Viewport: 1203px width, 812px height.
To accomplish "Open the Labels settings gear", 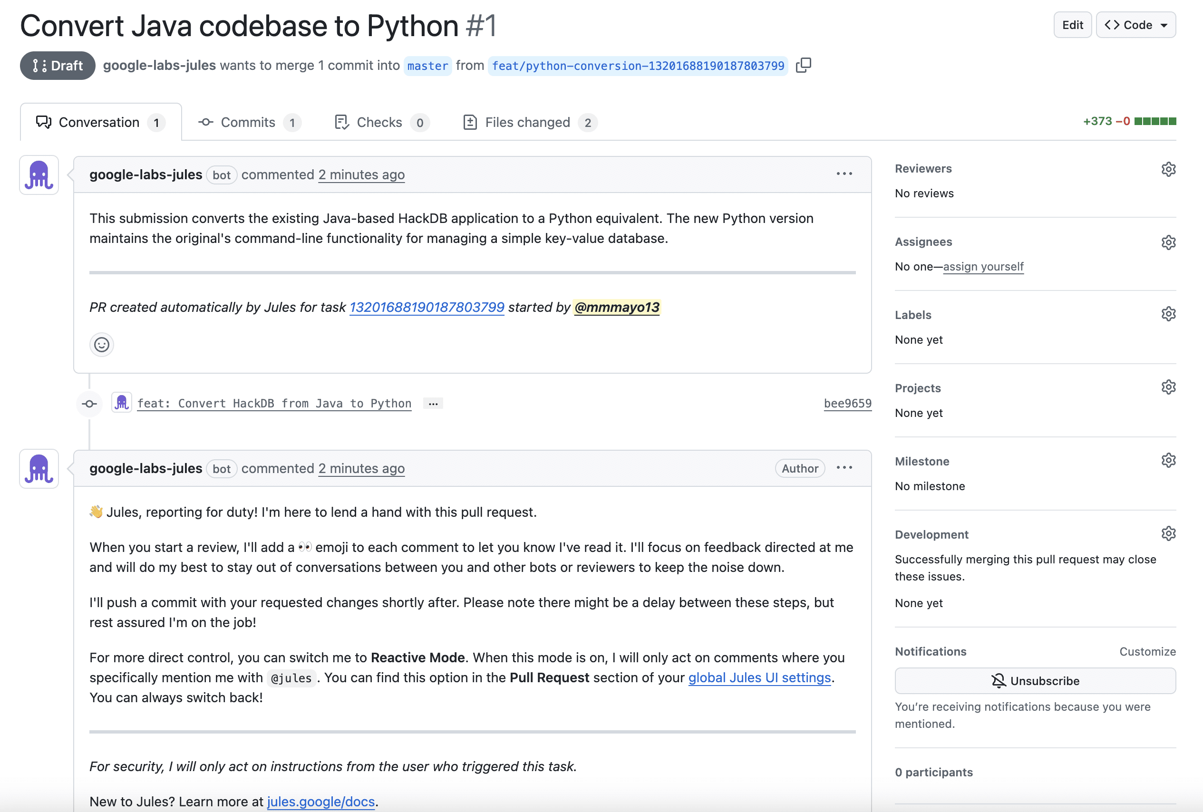I will [x=1169, y=314].
